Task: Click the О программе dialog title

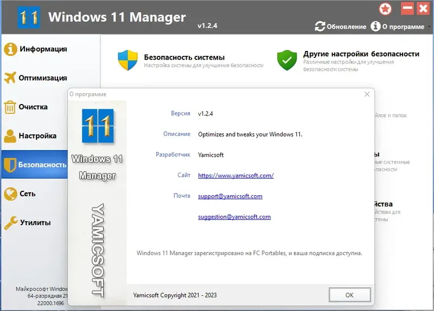Action: [88, 94]
